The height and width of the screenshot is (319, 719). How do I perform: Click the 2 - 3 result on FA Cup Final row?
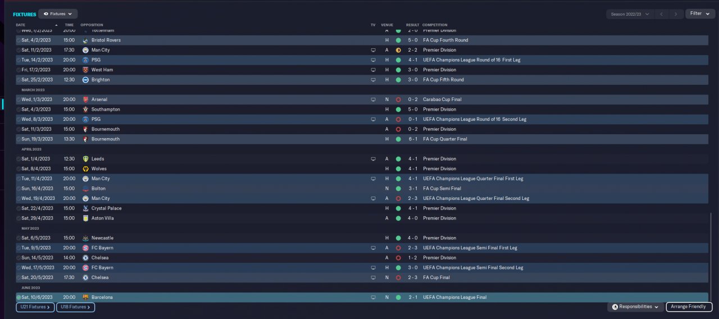[413, 277]
